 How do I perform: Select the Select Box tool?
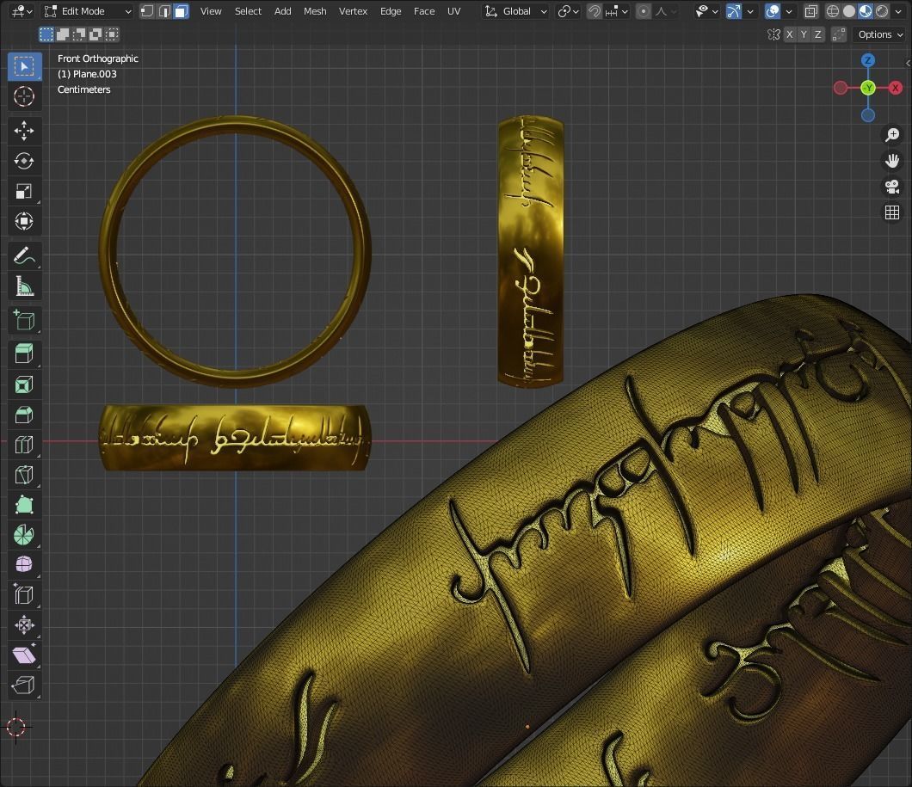(x=24, y=66)
